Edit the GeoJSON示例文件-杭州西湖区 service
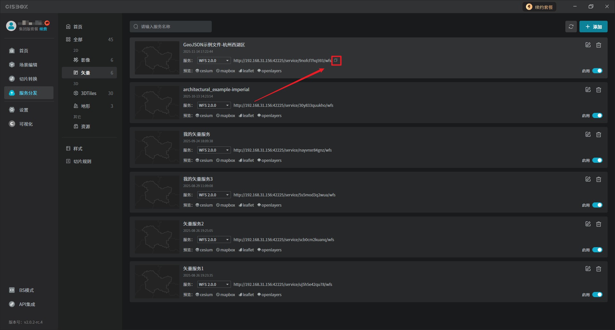615x330 pixels. (588, 45)
